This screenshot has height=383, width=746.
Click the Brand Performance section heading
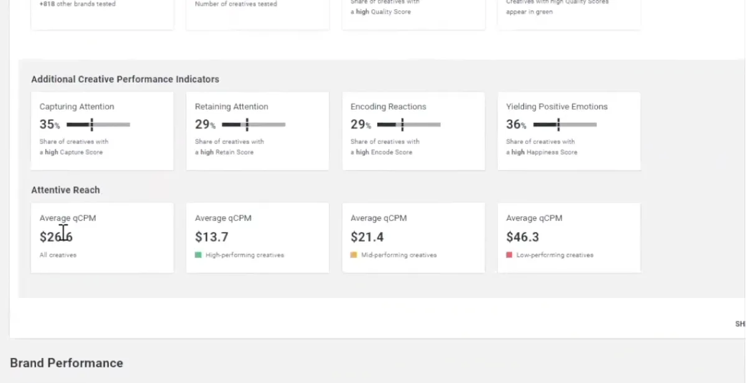(x=67, y=363)
